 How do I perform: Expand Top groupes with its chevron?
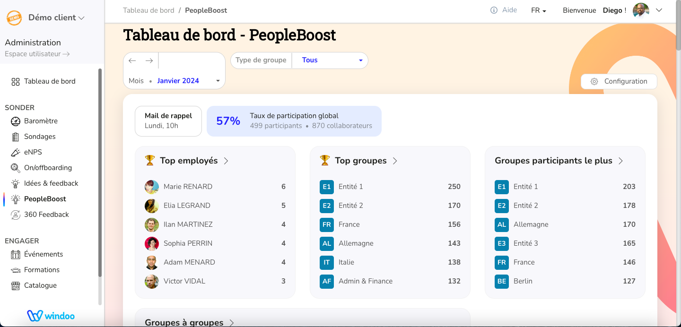click(x=395, y=161)
